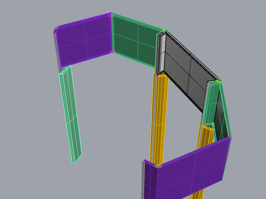
Task: Select dark side face of bottom purple panel
Action: point(150,182)
